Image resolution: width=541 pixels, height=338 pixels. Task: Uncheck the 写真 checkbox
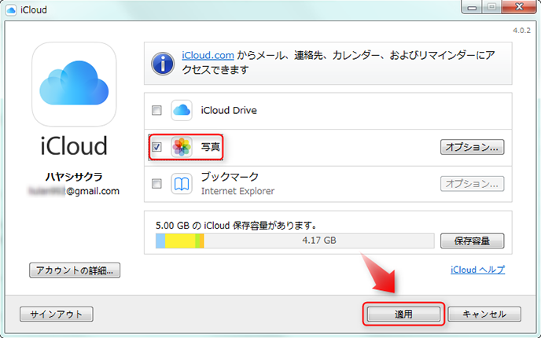156,147
